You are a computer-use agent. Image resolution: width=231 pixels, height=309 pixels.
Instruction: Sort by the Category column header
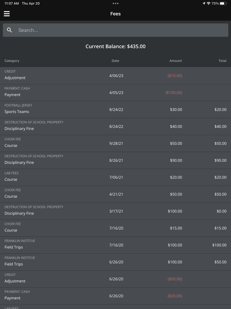coord(12,61)
